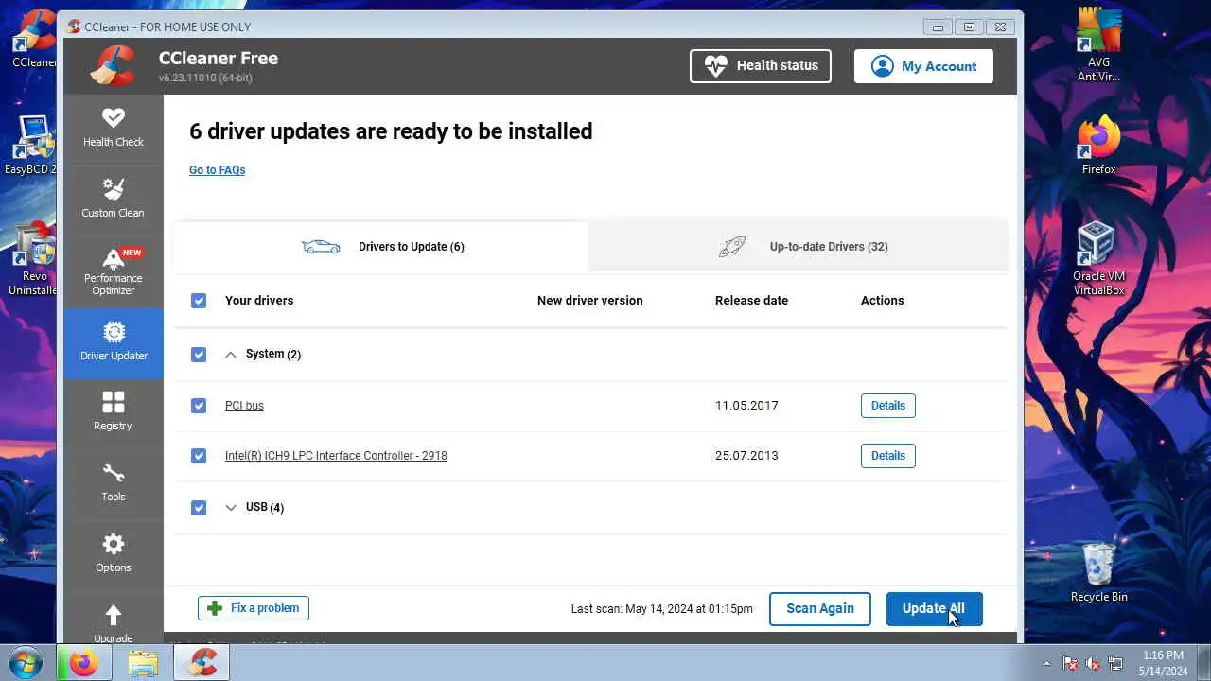1211x681 pixels.
Task: Click Revo Uninstaller desktop shortcut
Action: click(x=33, y=260)
